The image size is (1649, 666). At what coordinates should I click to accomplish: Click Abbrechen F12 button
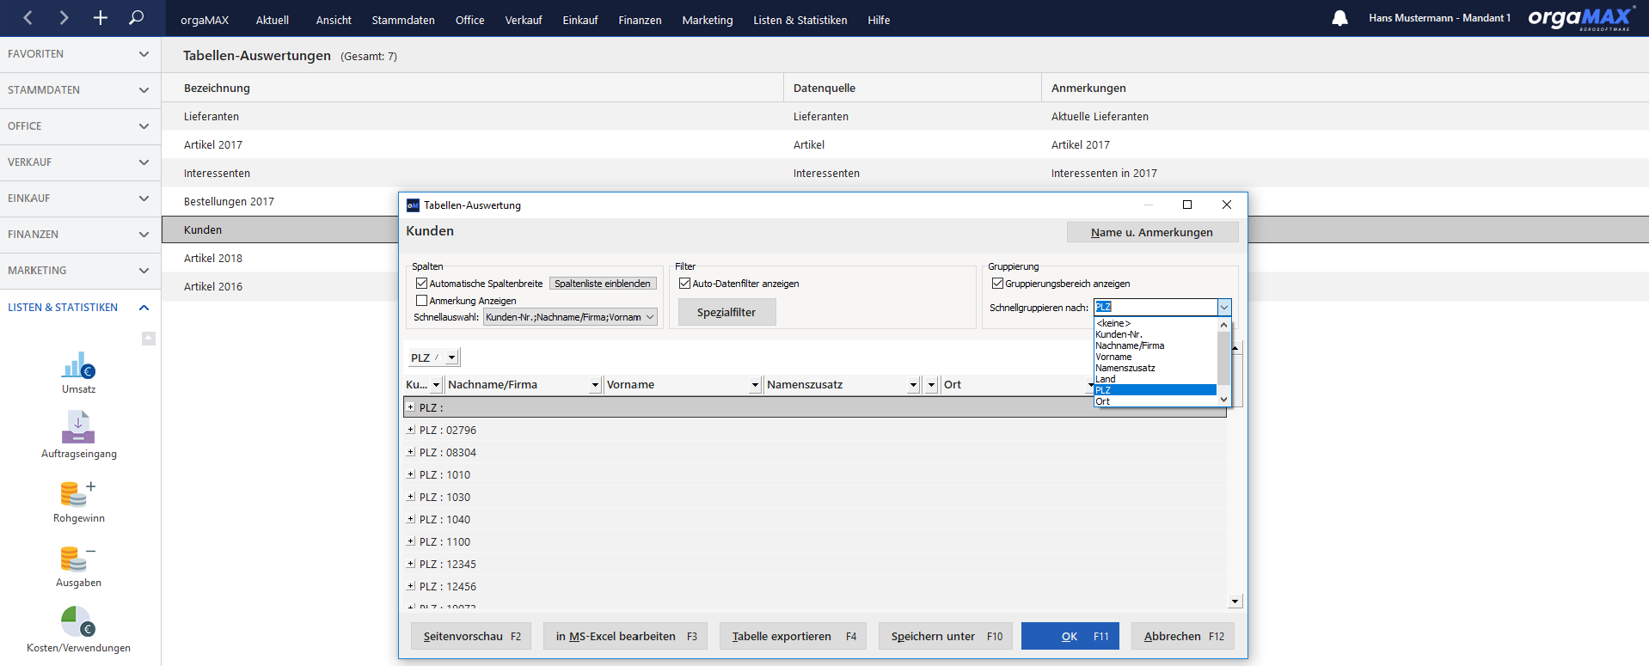coord(1183,636)
